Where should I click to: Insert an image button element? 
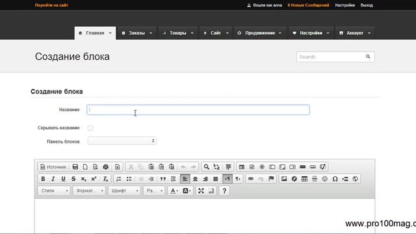click(x=313, y=167)
